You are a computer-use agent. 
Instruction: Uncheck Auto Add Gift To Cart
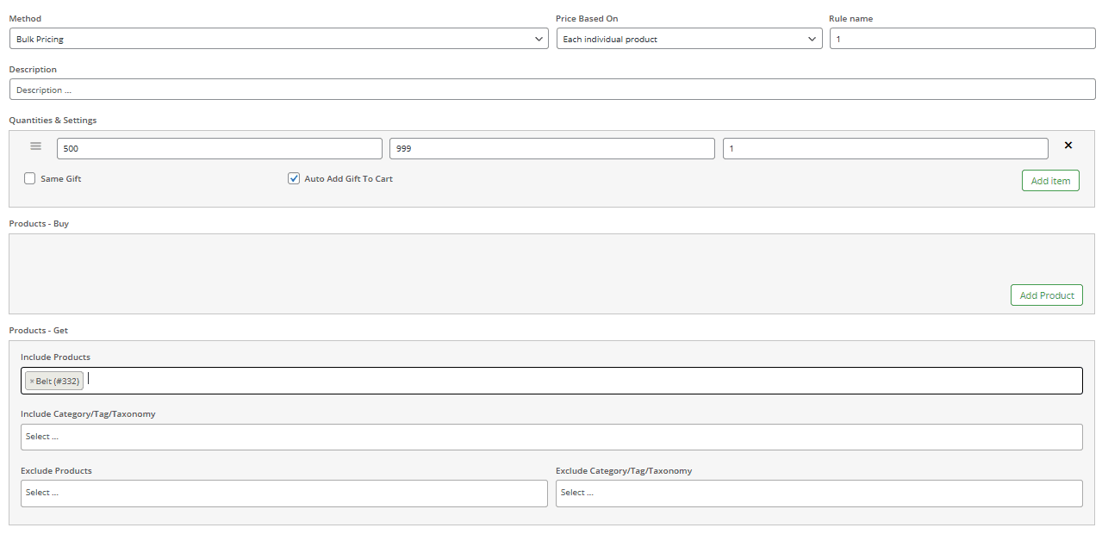[294, 179]
